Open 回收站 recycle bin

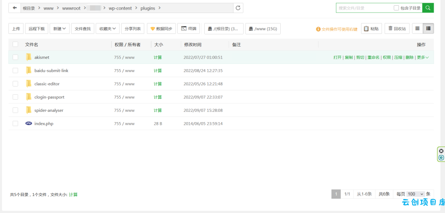click(397, 28)
